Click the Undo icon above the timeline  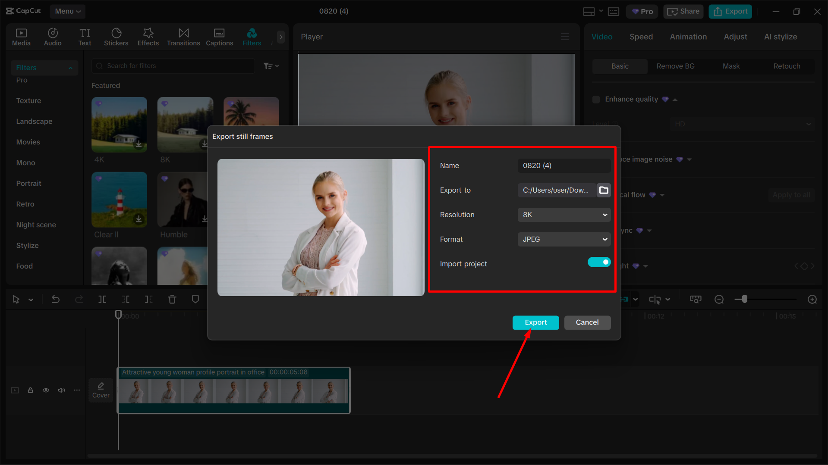click(x=56, y=299)
